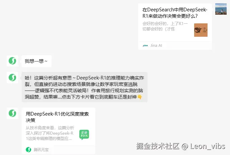Click the Jina AI source label
Screen dimensions: 230x155
[x=156, y=45]
